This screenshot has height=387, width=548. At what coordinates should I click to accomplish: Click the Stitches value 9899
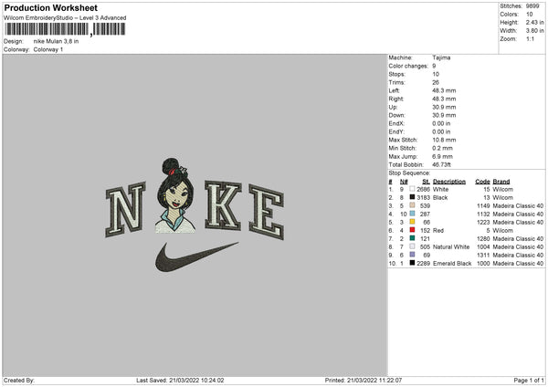coord(532,6)
